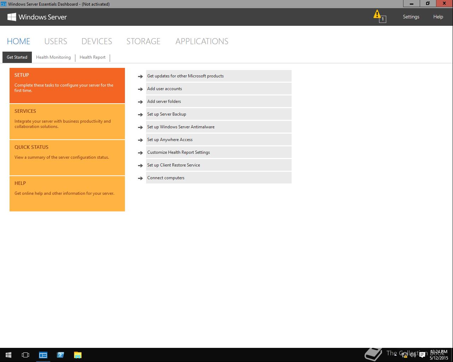Viewport: 453px width, 362px height.
Task: Open the Health Monitoring tab
Action: (x=53, y=57)
